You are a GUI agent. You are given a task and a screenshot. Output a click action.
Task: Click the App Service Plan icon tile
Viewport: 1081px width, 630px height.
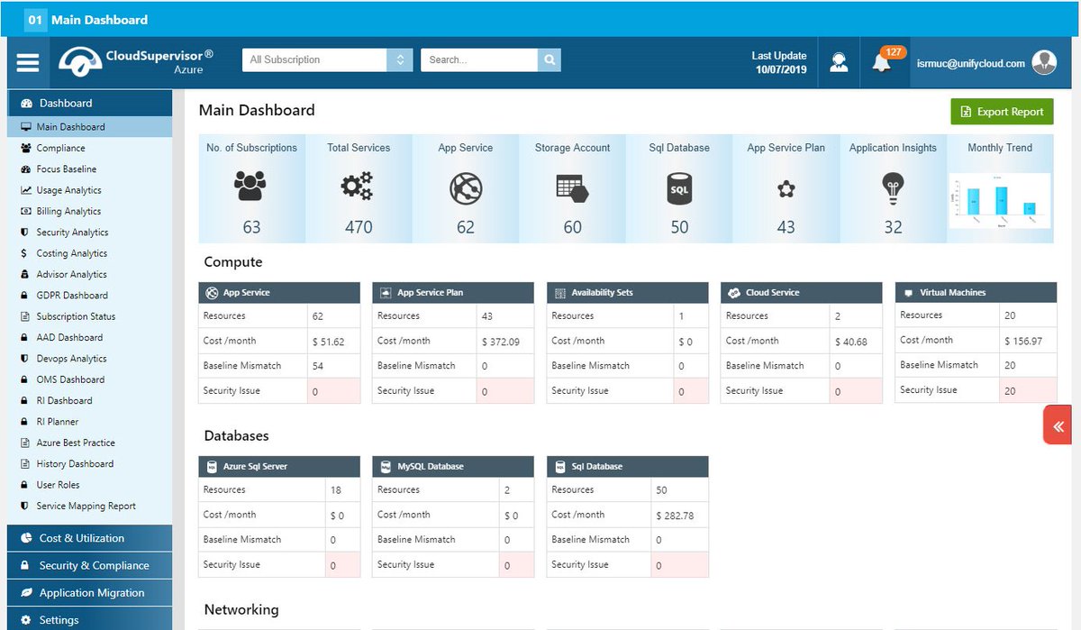pyautogui.click(x=786, y=188)
